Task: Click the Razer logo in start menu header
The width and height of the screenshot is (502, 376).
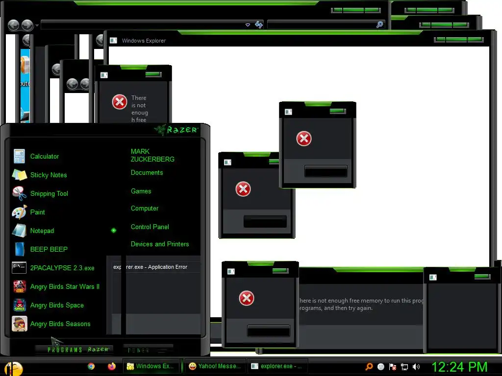Action: [176, 130]
